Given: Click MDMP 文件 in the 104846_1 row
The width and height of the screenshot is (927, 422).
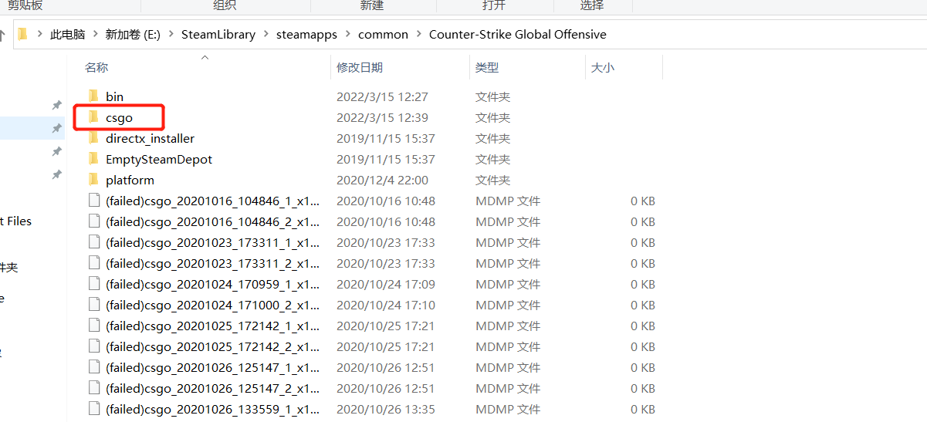Looking at the screenshot, I should 508,201.
